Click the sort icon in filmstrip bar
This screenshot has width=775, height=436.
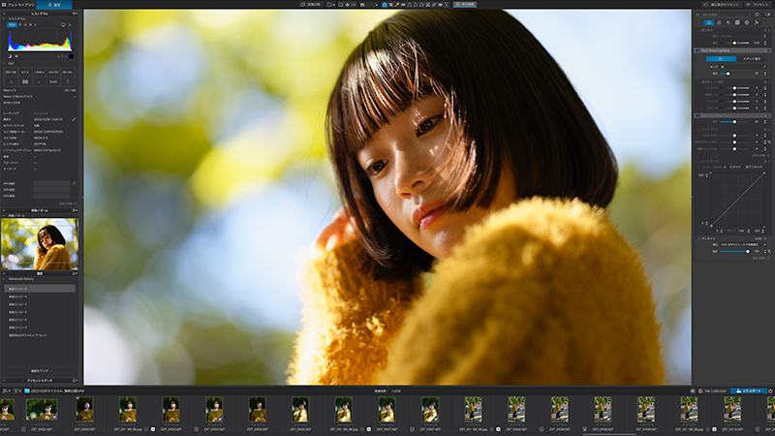click(6, 390)
